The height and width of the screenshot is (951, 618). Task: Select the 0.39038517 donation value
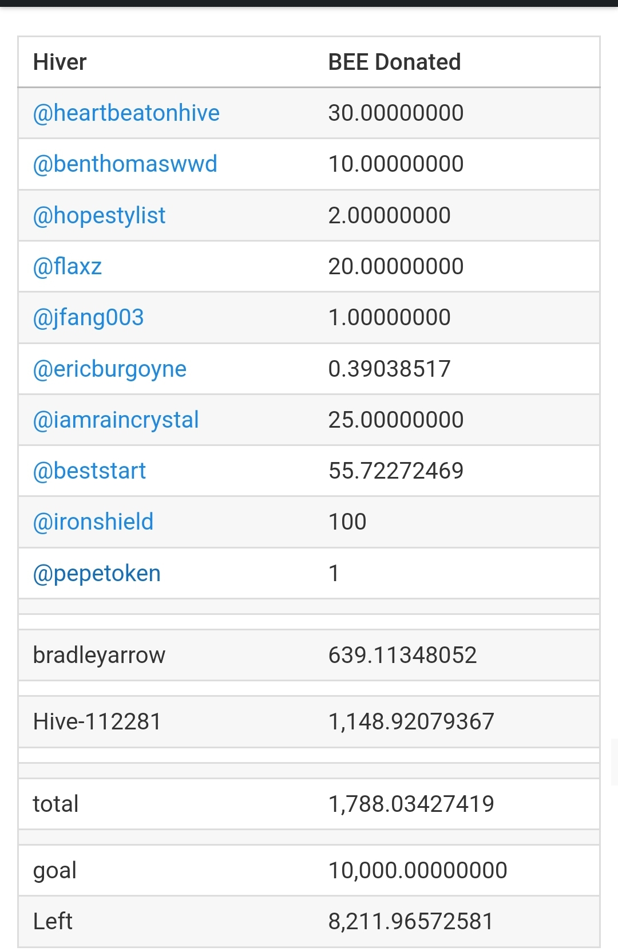click(x=390, y=369)
